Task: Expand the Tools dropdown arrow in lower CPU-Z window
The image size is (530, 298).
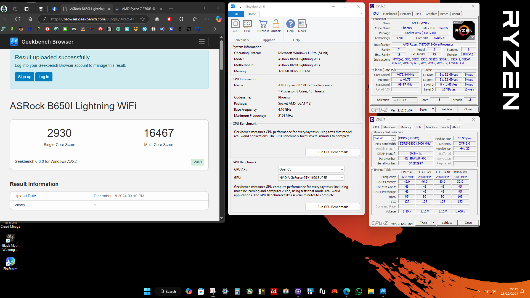Action: point(433,223)
